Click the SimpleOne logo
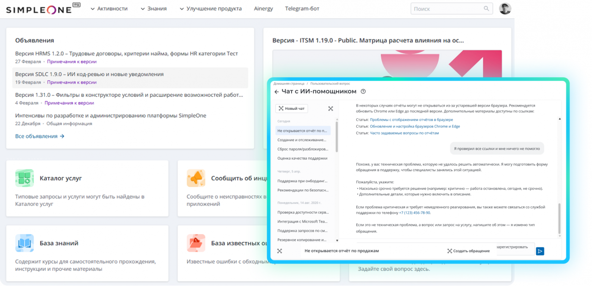This screenshot has height=286, width=592. click(43, 9)
